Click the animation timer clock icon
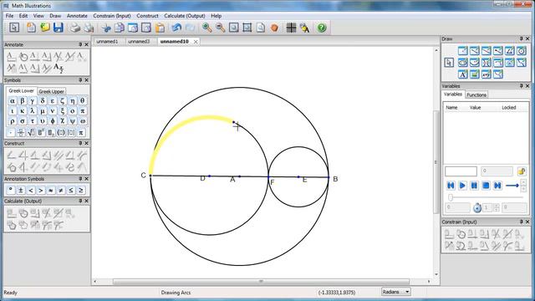 click(477, 207)
